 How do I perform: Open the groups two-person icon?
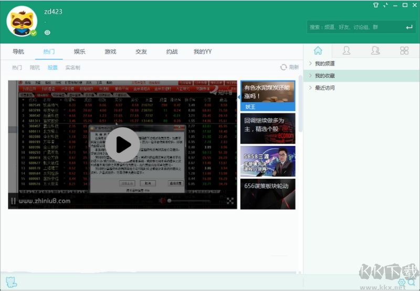375,50
